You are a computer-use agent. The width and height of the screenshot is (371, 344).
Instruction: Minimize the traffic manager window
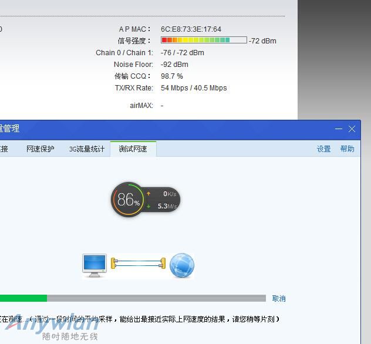tap(339, 129)
